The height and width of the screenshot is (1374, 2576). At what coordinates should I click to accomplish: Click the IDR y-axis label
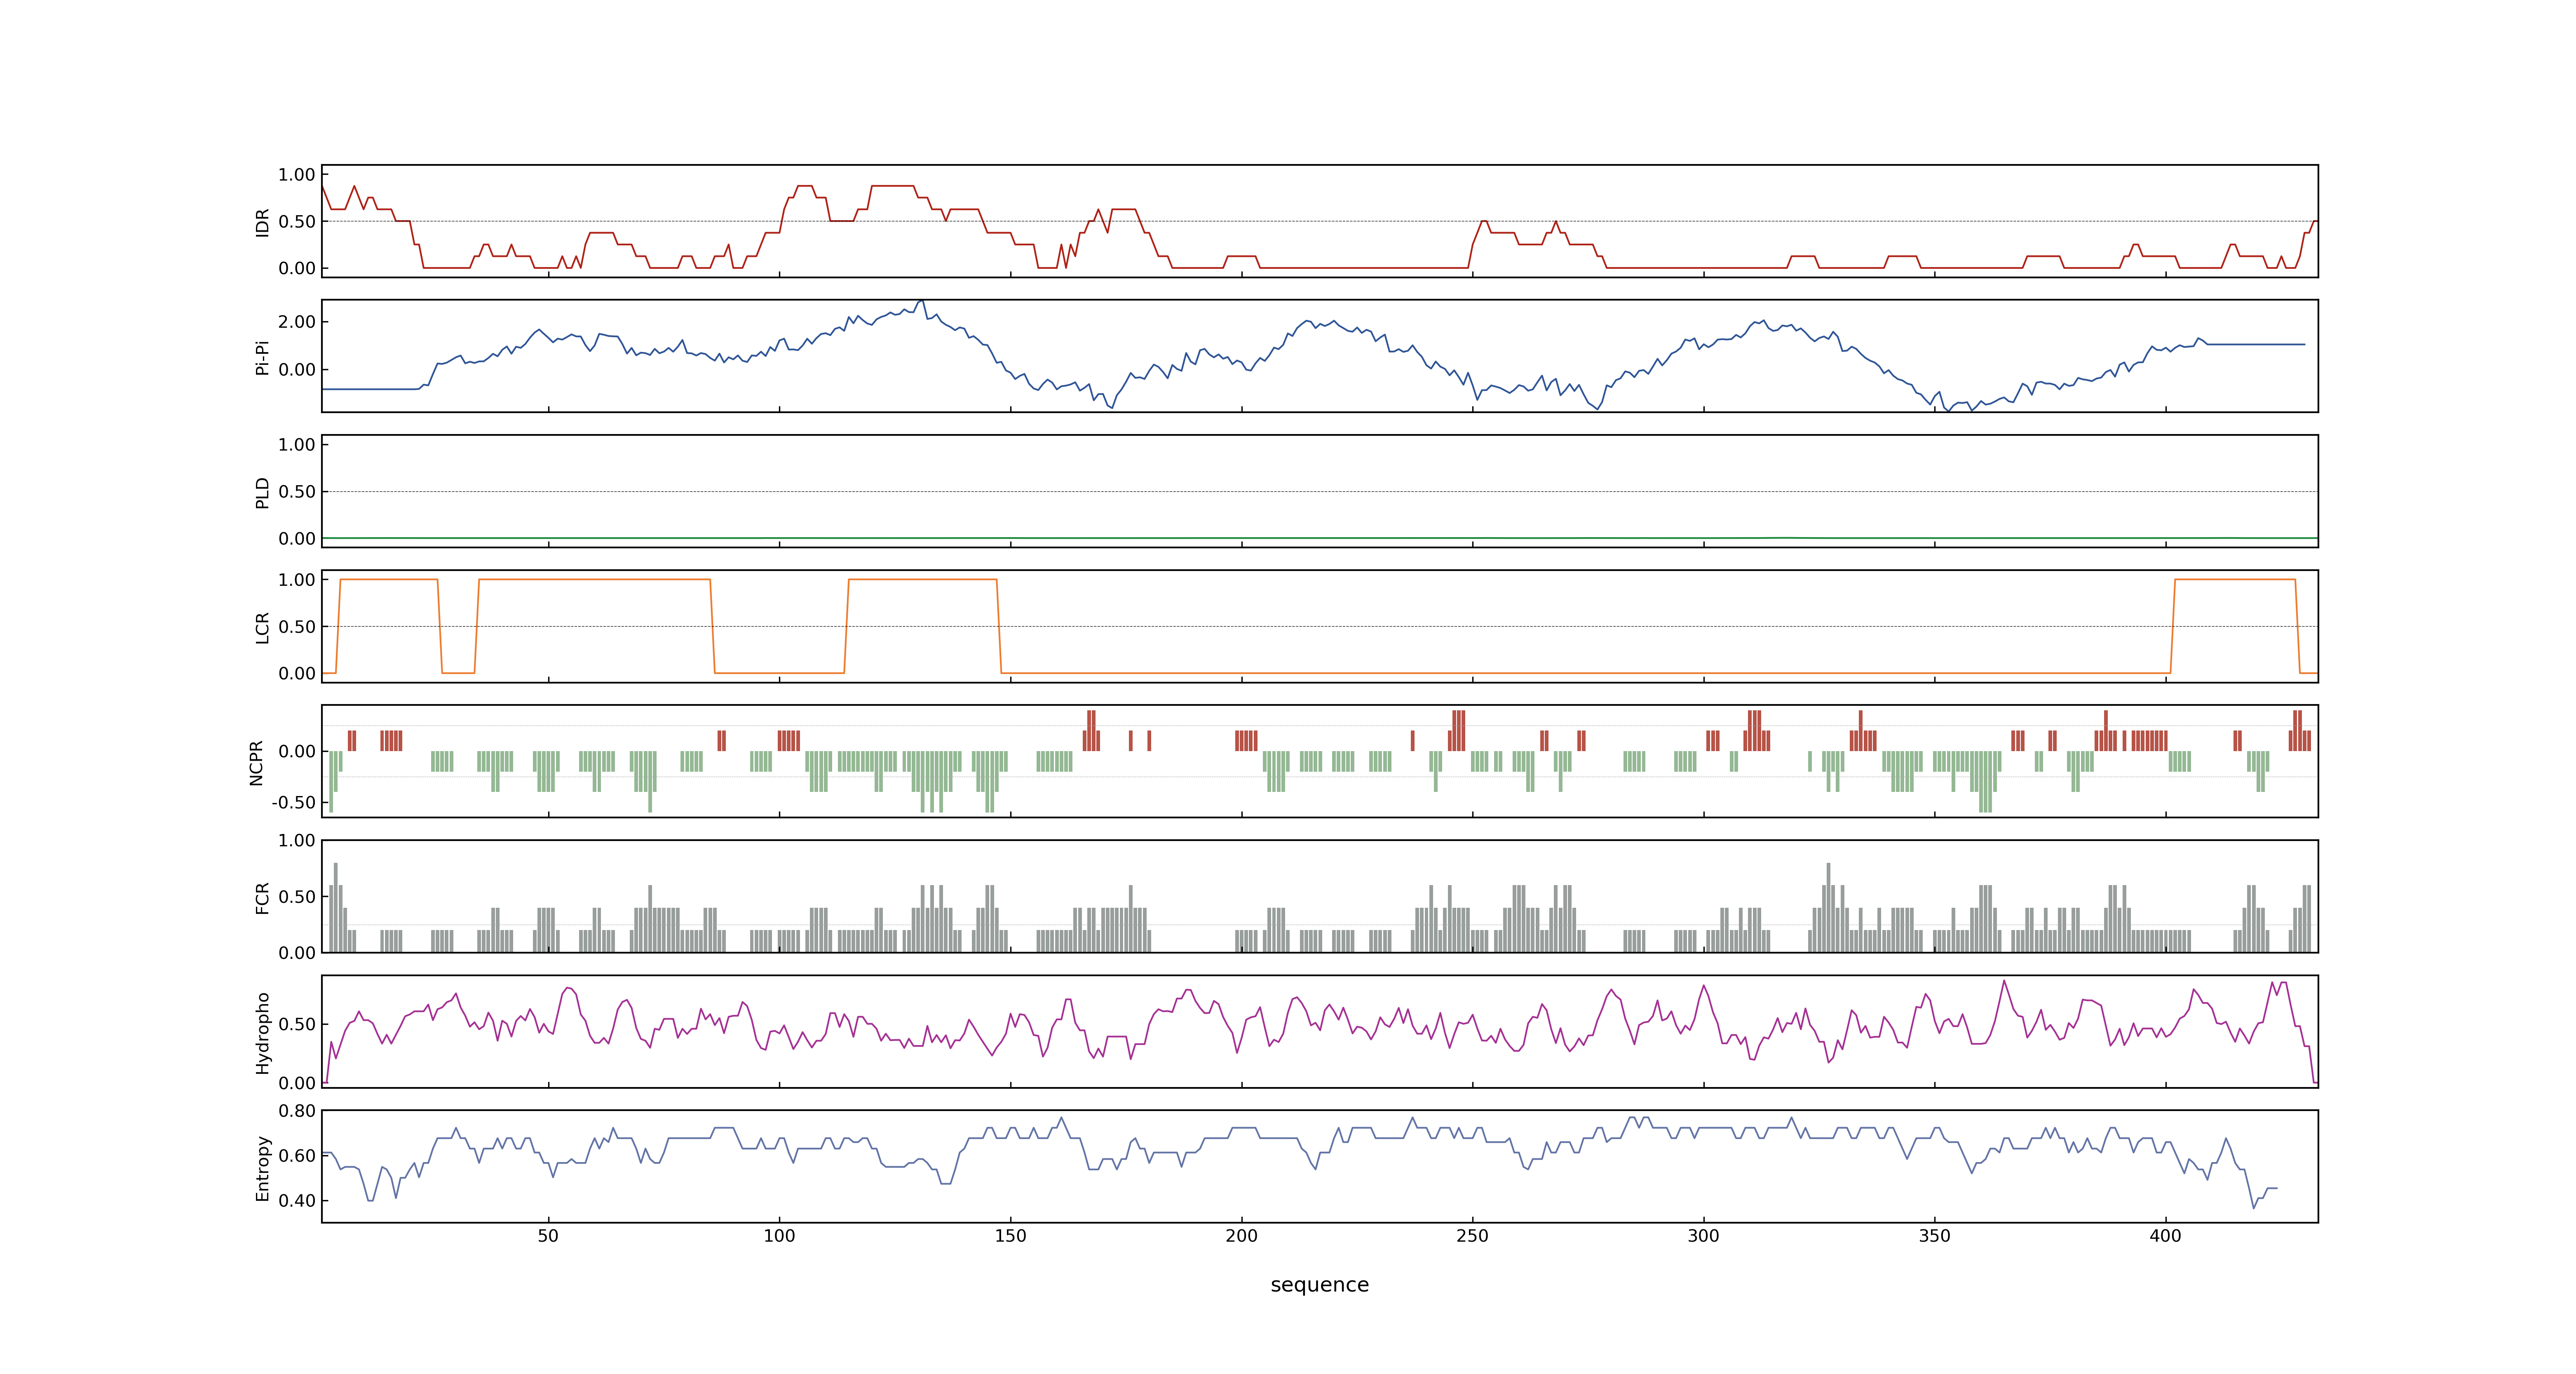(x=263, y=222)
